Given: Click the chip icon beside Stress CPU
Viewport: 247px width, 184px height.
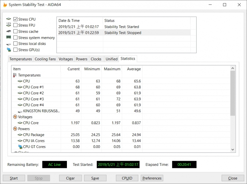Looking at the screenshot, I should [x=9, y=19].
